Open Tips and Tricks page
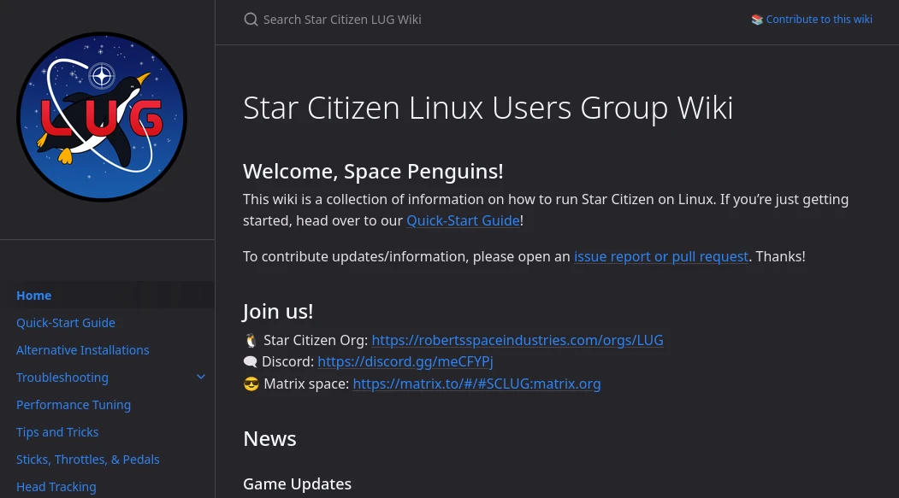 (x=57, y=432)
